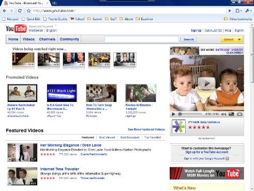
Task: Click the browser back arrow
Action: click(x=5, y=11)
